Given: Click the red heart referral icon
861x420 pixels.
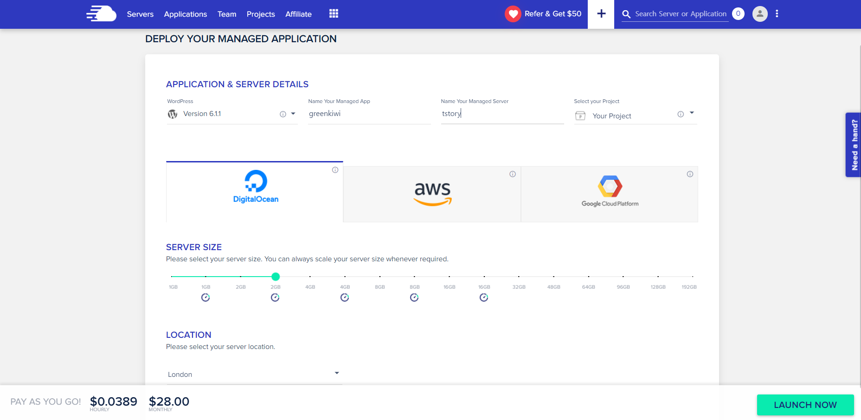Looking at the screenshot, I should 513,14.
